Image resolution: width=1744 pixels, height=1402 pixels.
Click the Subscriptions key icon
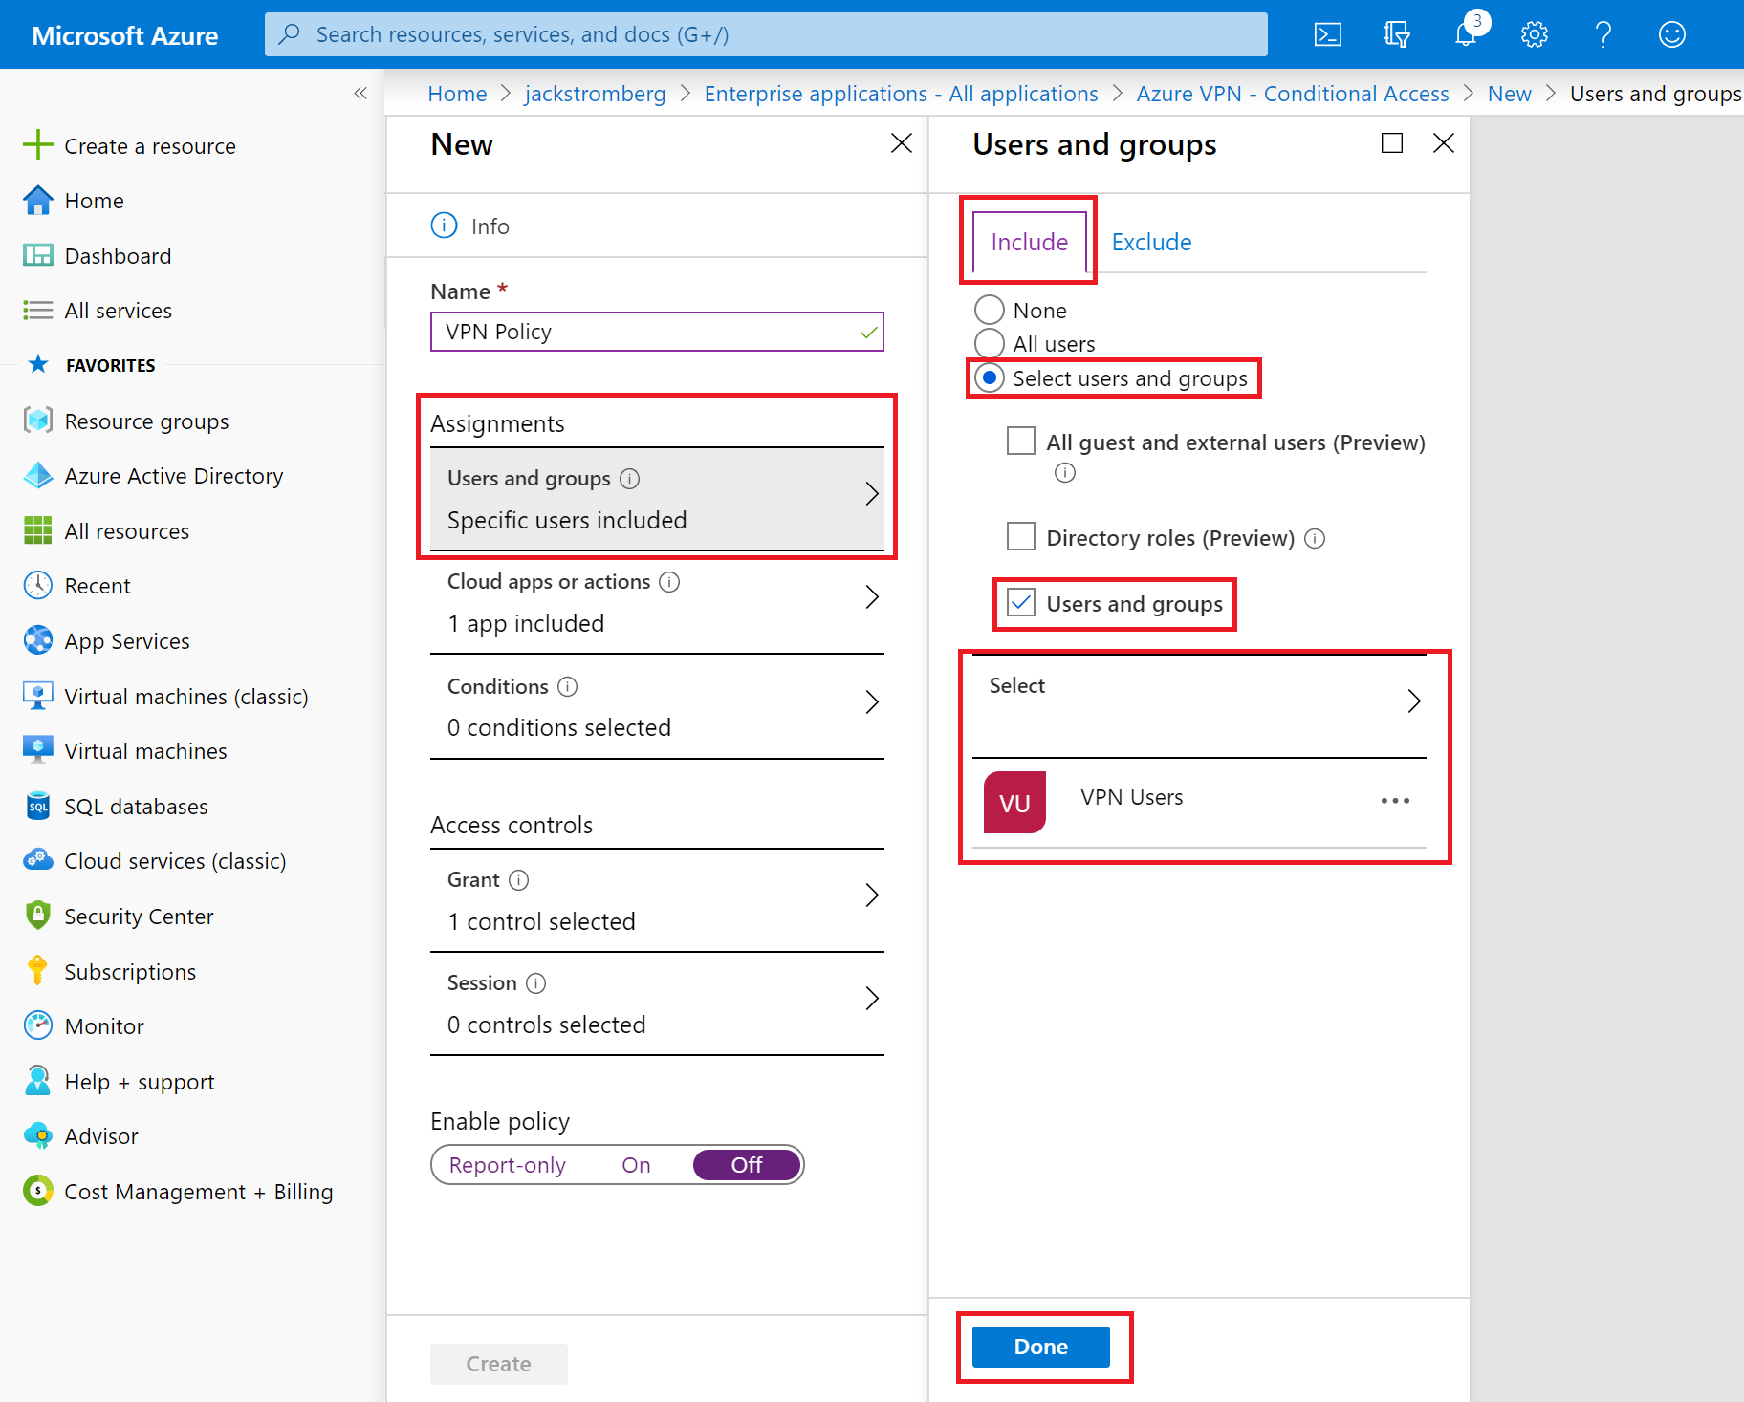coord(37,971)
